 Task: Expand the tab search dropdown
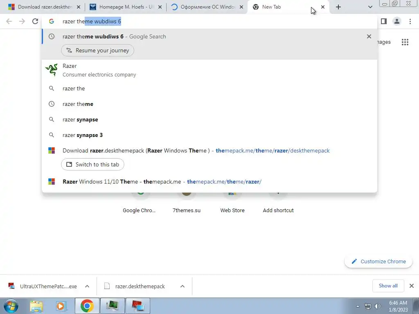point(370,7)
